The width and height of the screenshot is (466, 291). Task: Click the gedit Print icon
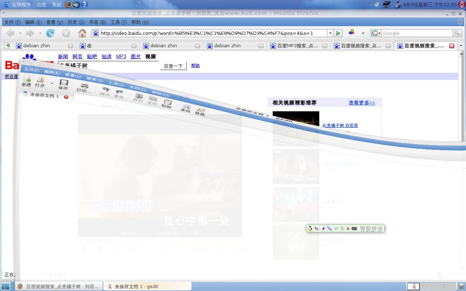(x=84, y=86)
